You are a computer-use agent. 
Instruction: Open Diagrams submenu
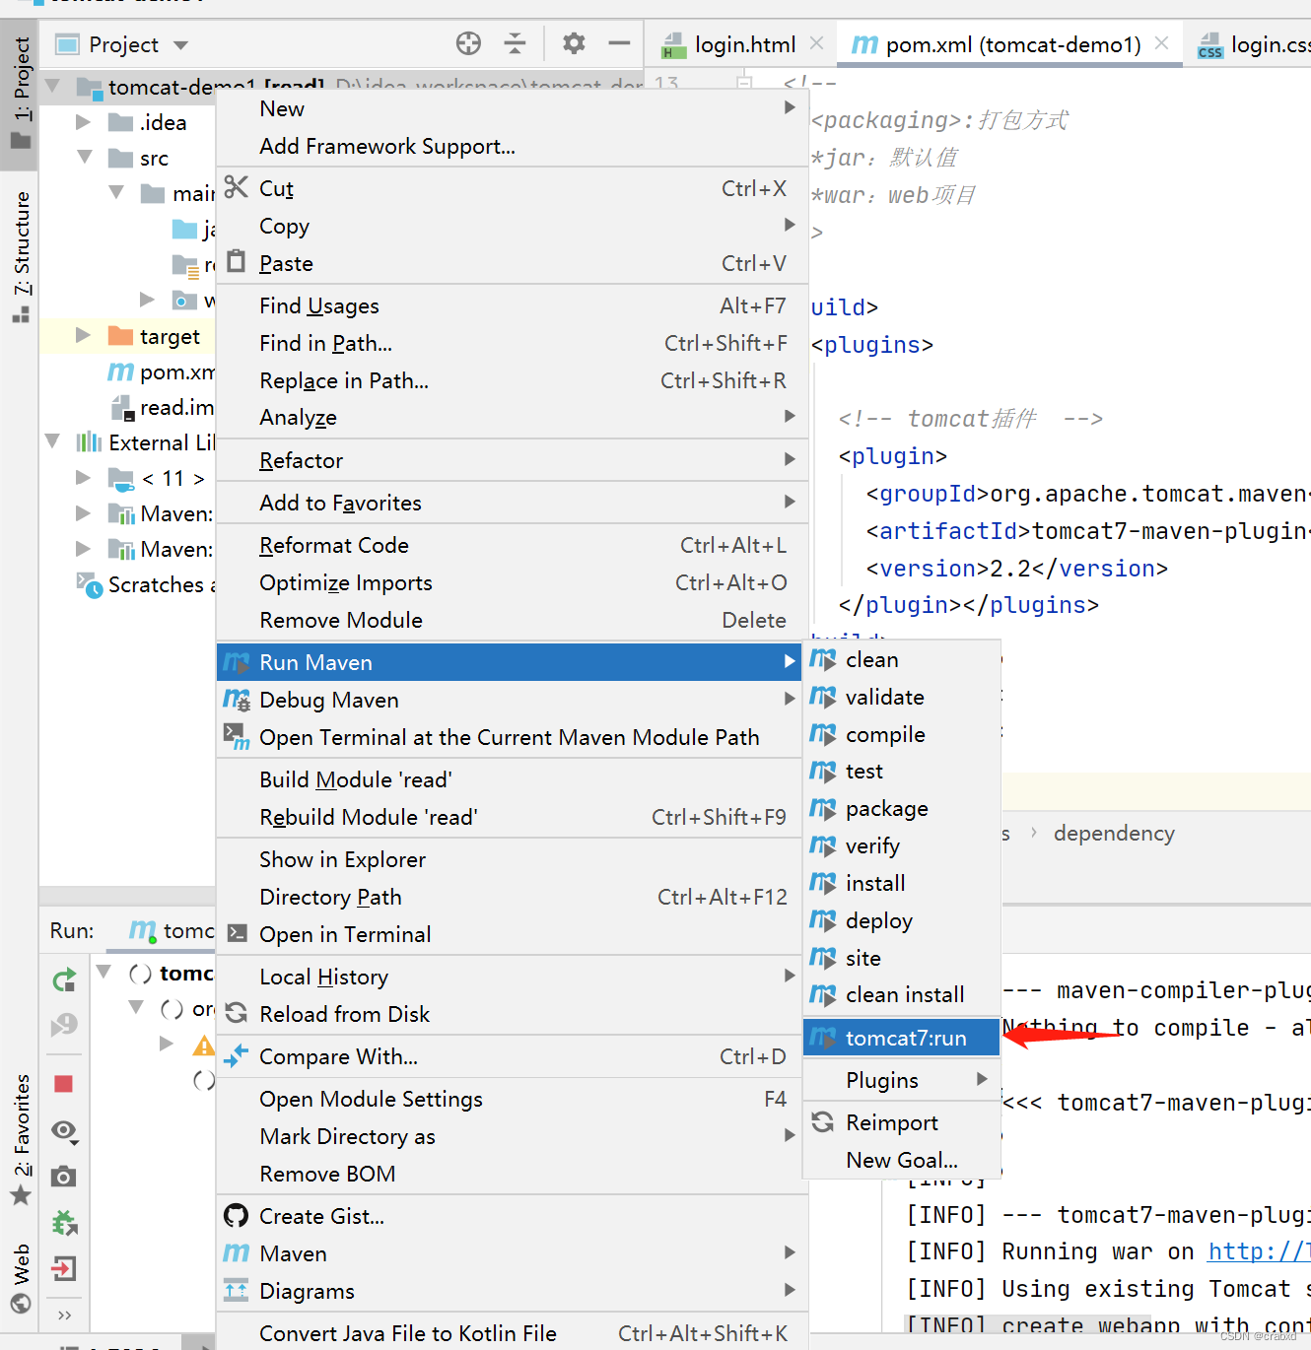pyautogui.click(x=511, y=1291)
